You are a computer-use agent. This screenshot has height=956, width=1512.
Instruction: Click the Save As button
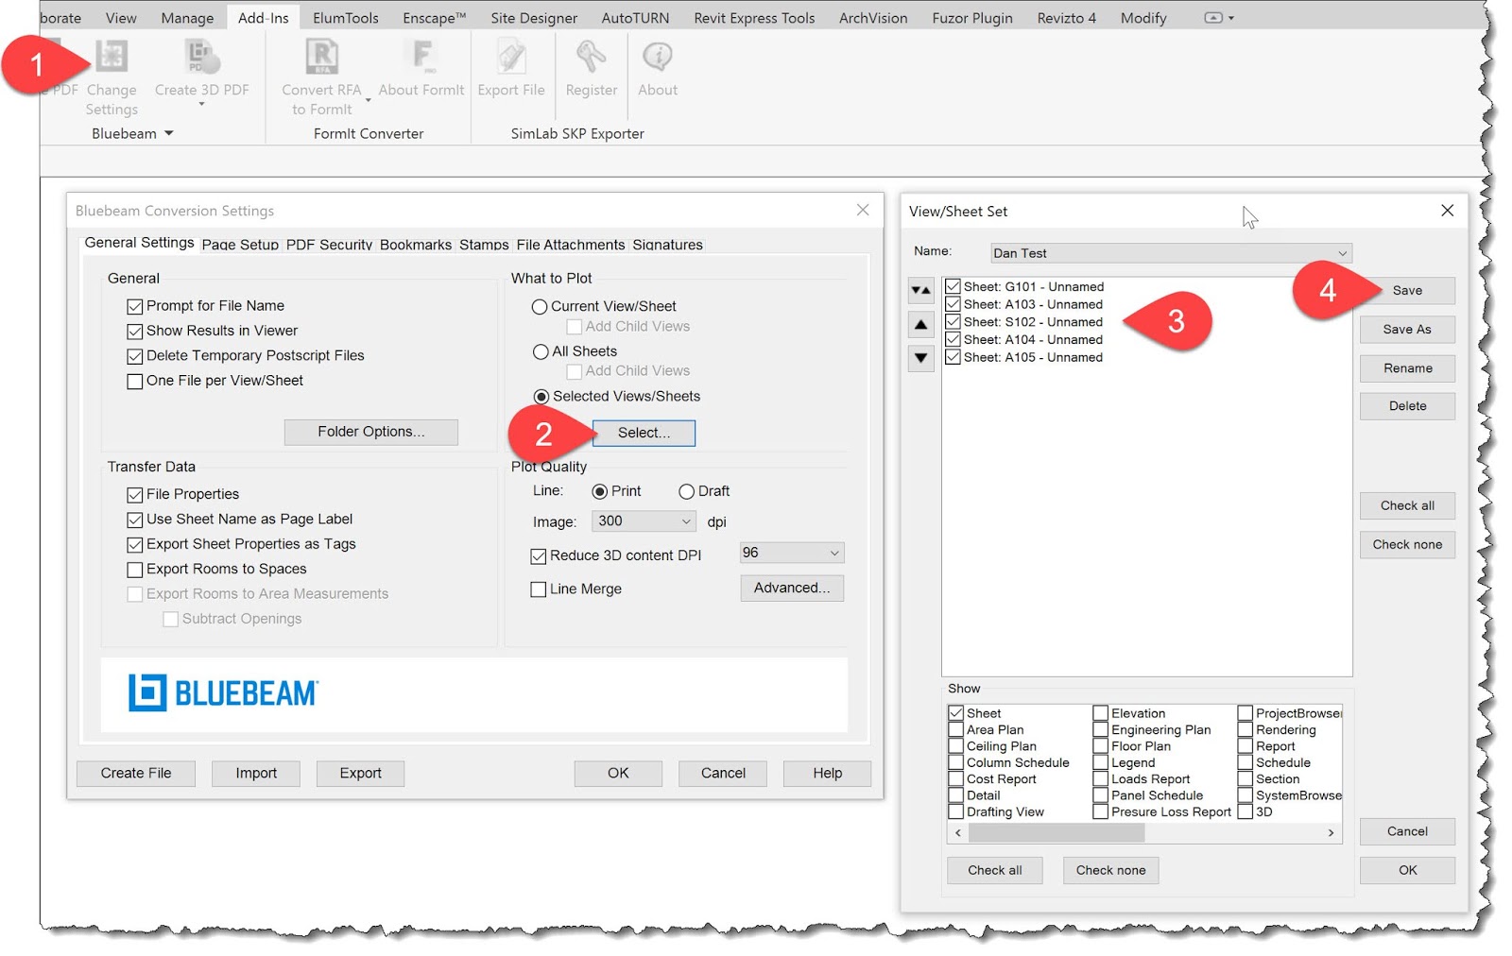(x=1407, y=329)
